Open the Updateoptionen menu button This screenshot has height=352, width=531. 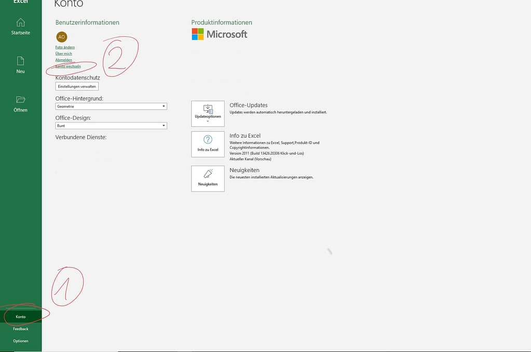tap(208, 114)
